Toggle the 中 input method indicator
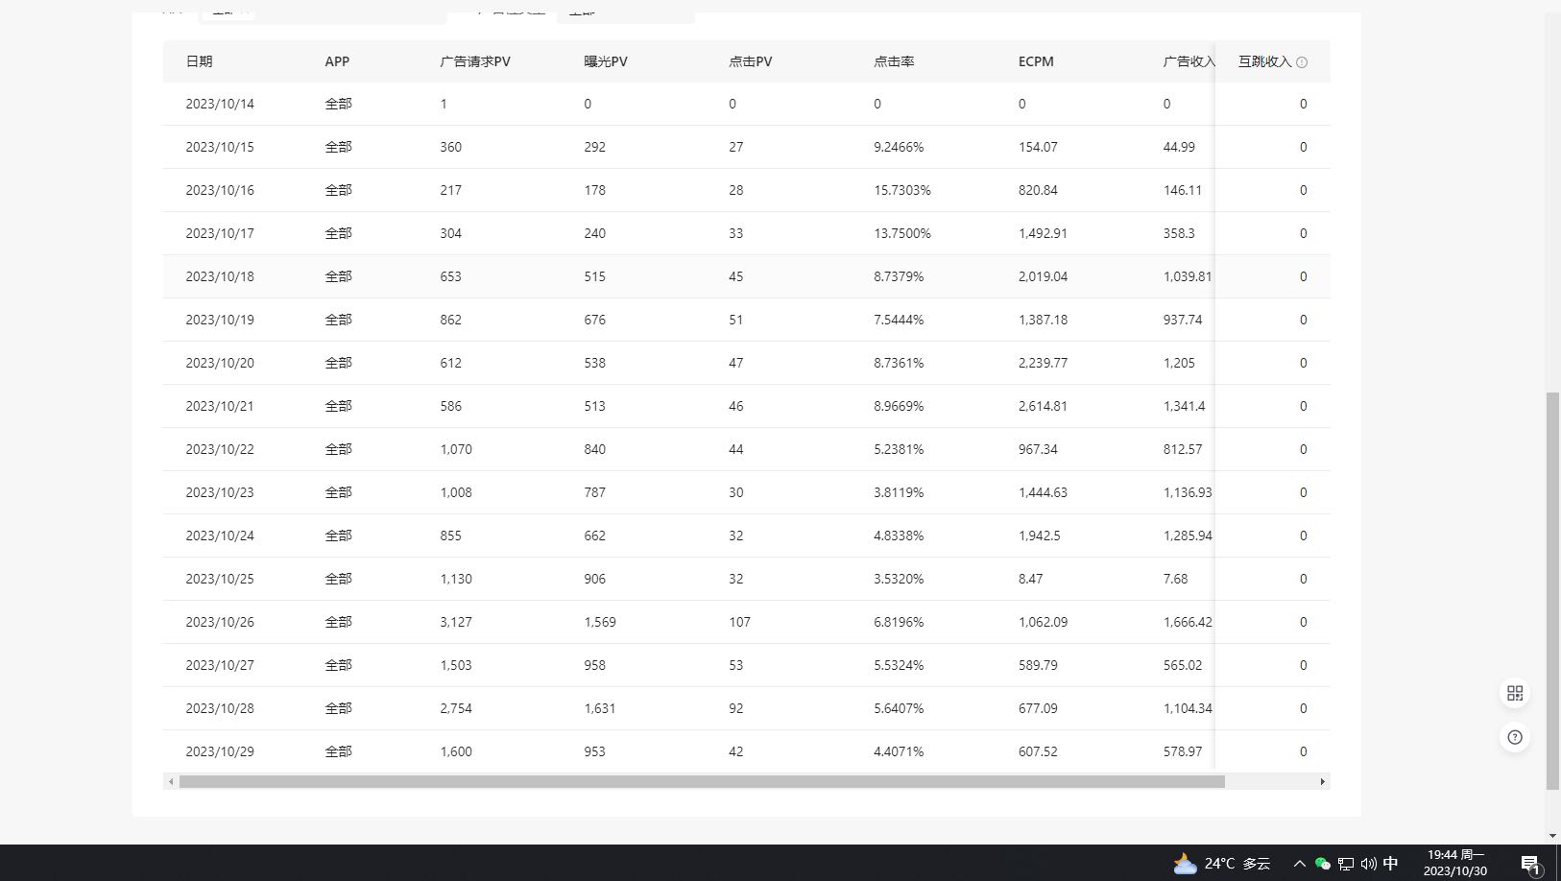1561x881 pixels. [1390, 864]
